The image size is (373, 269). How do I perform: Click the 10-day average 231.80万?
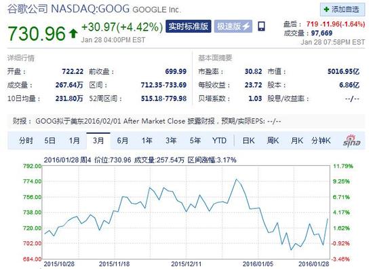[x=69, y=98]
